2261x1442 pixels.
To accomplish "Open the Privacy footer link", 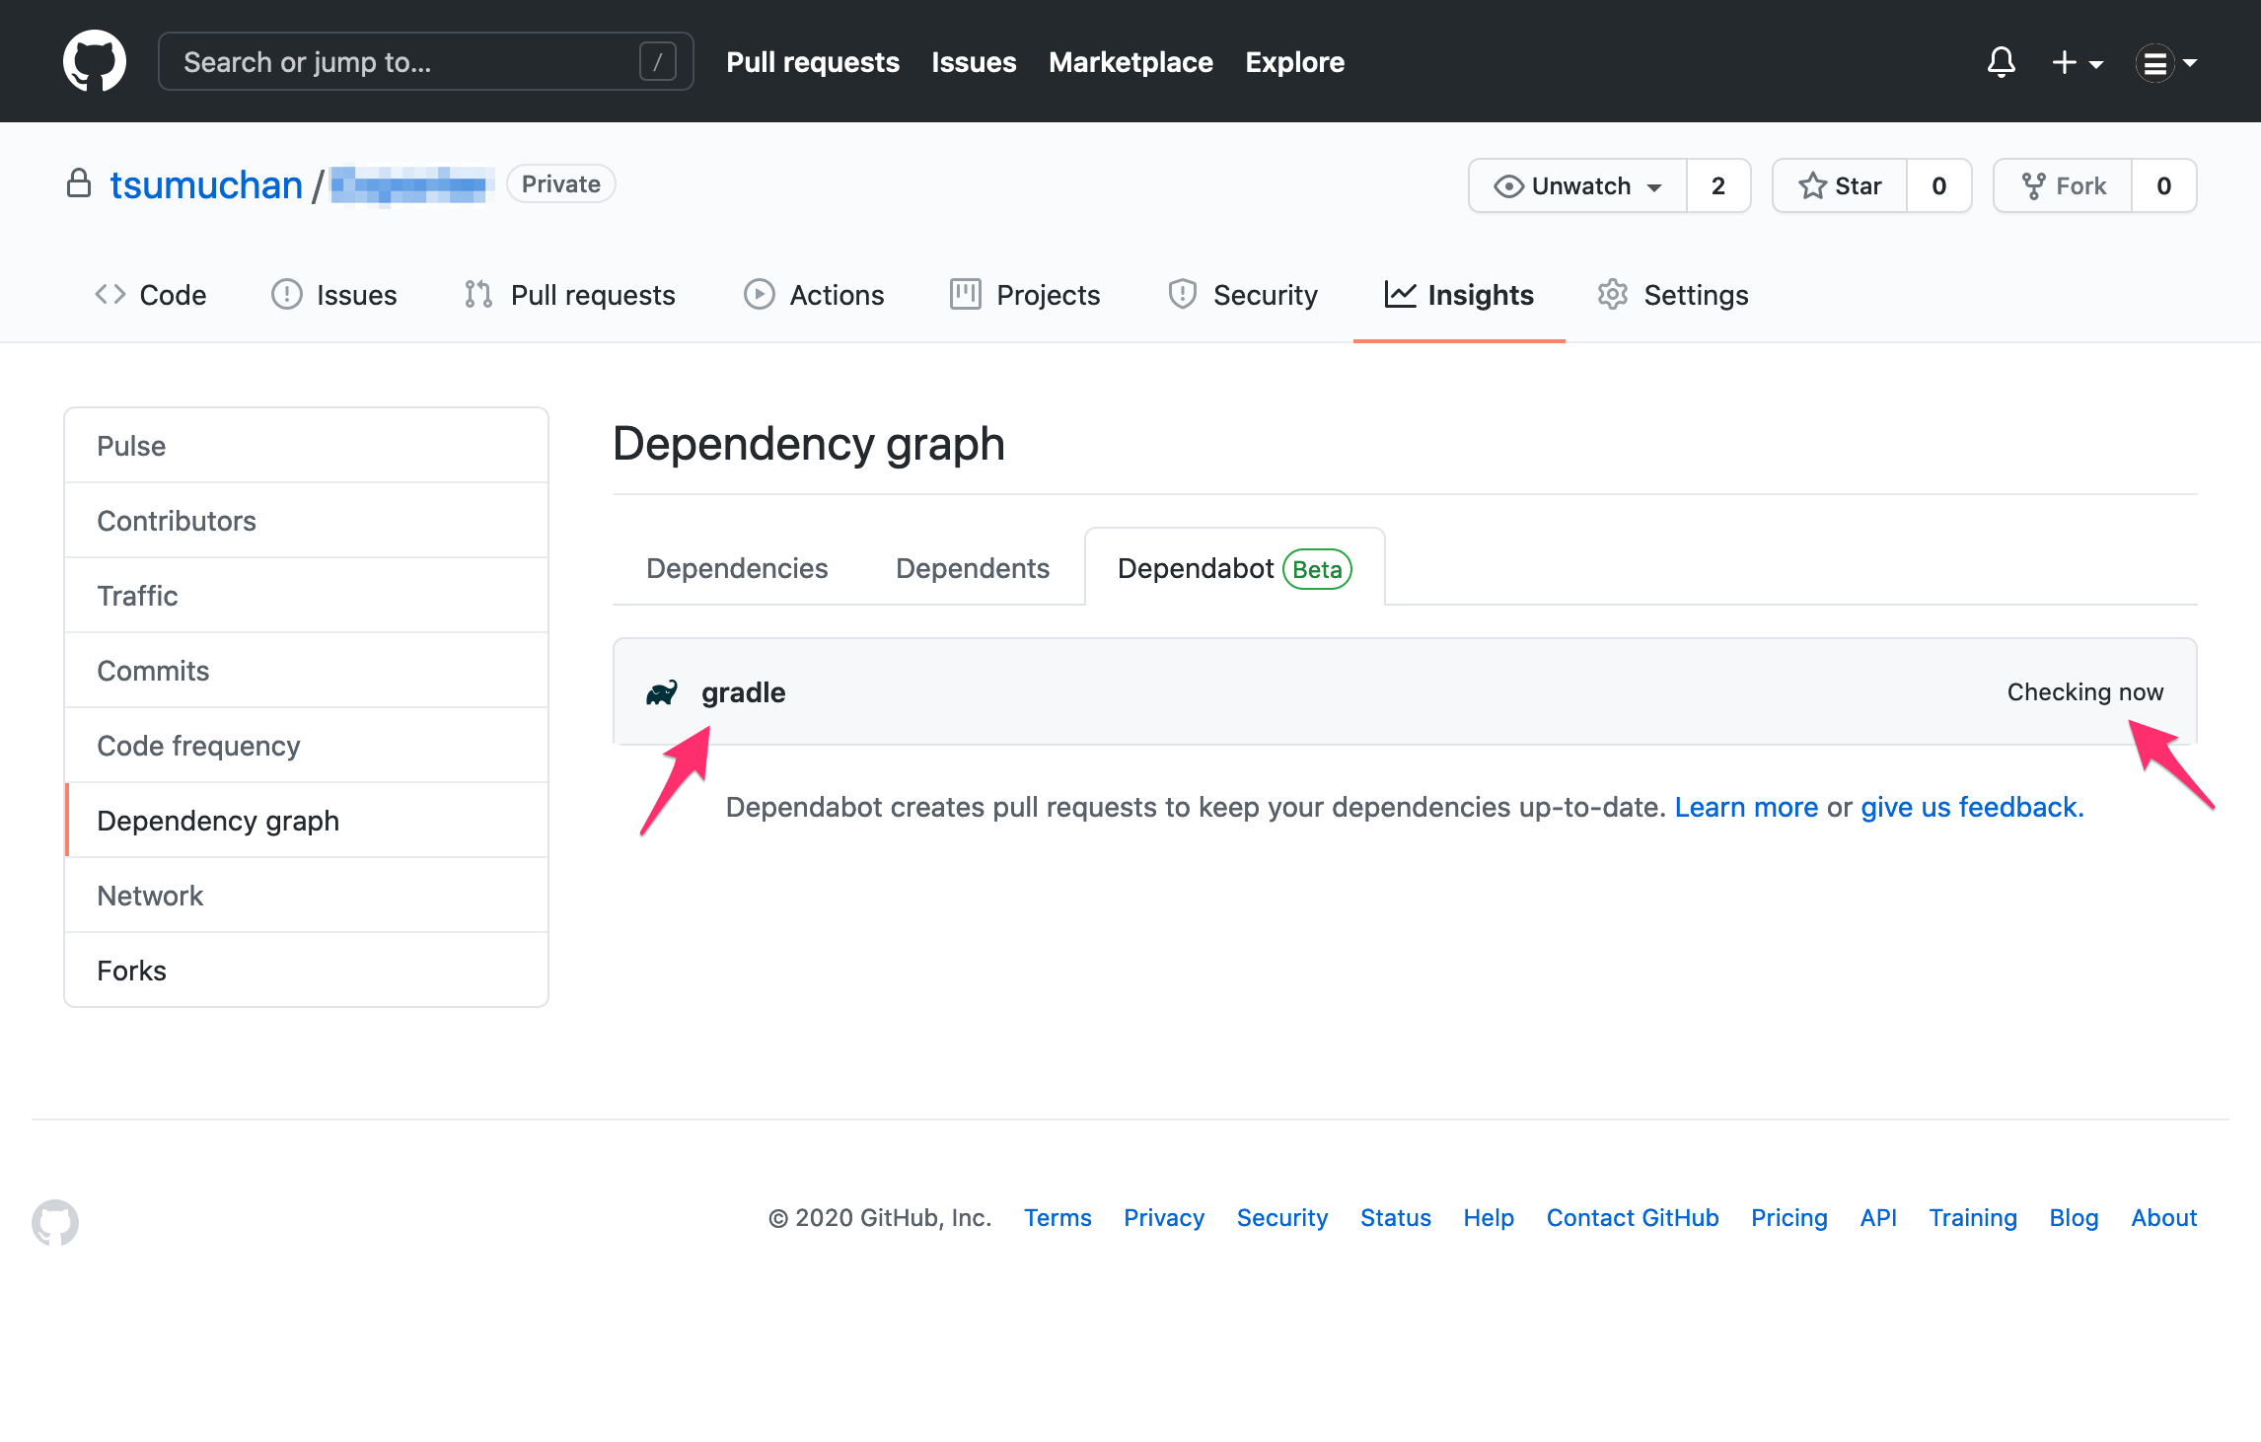I will (1164, 1218).
